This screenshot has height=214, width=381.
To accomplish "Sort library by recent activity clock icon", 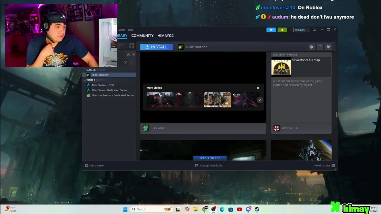I will (128, 55).
